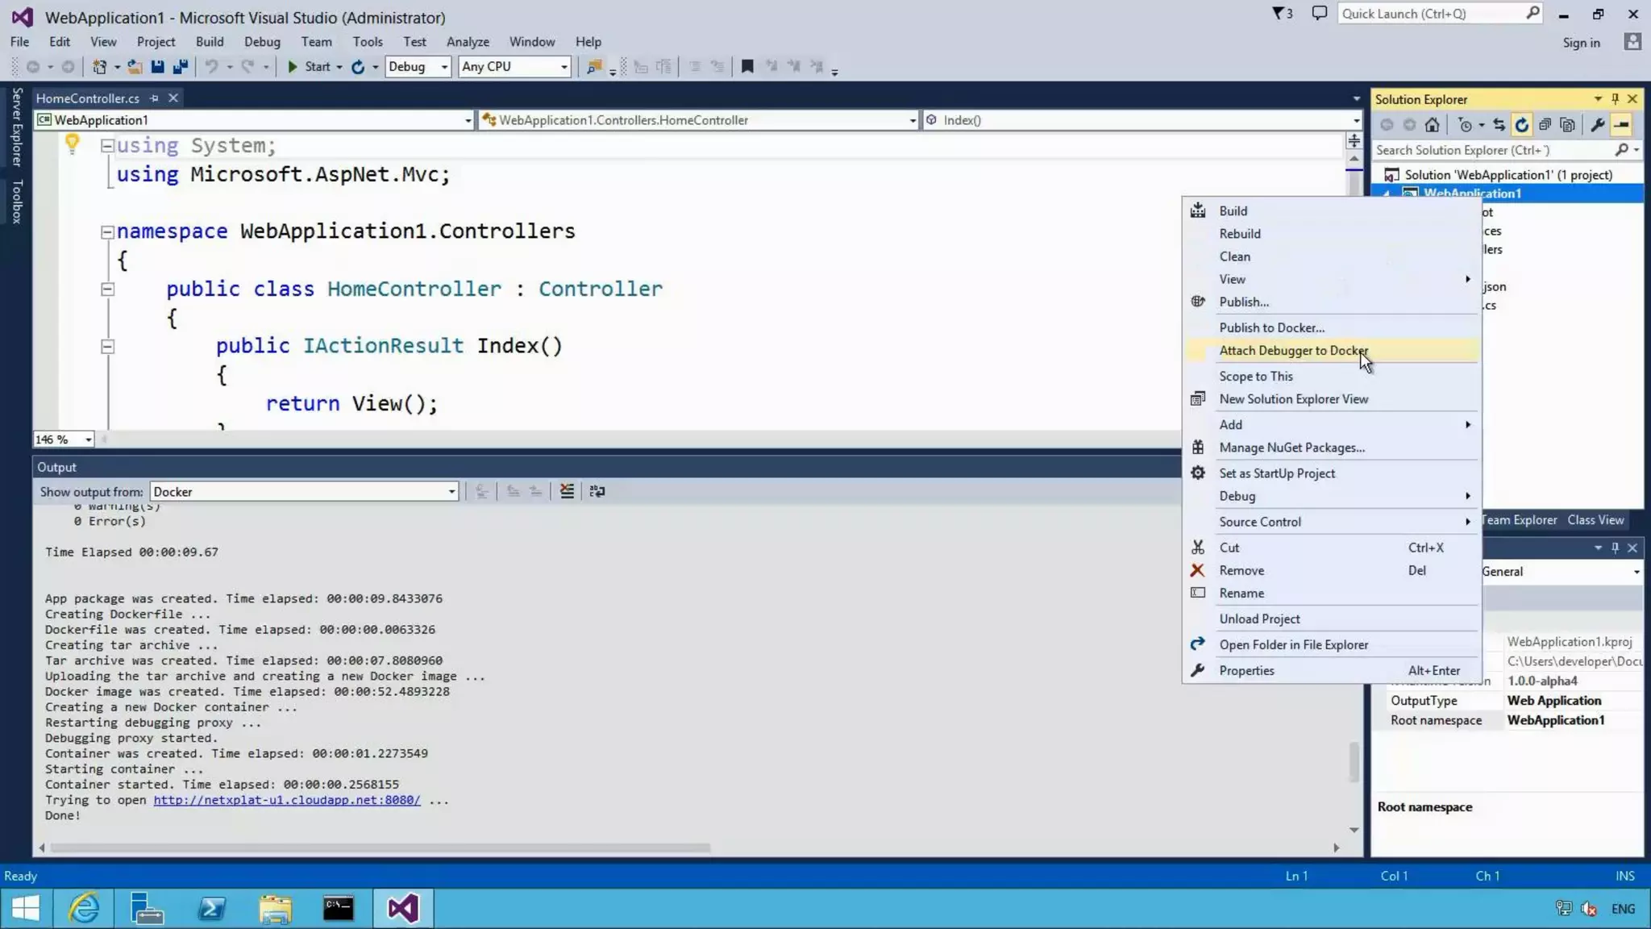
Task: Click Sign in at top right
Action: pos(1581,43)
